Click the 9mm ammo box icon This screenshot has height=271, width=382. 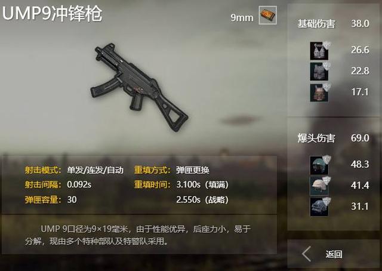[267, 16]
